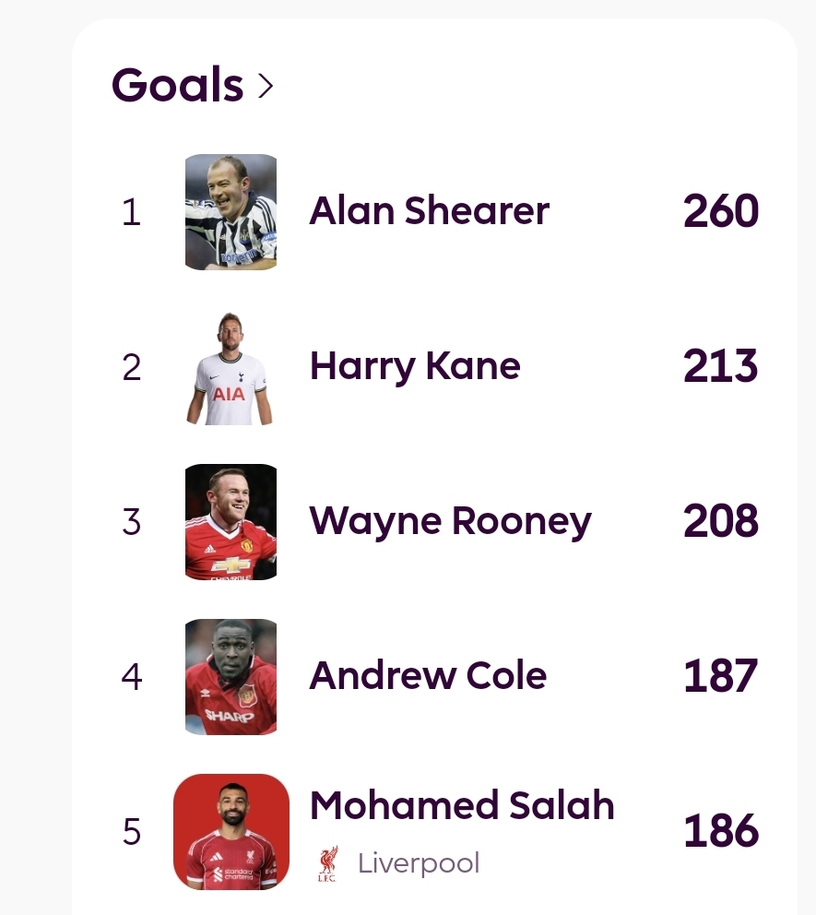Select the Harry Kane name
The image size is (816, 915).
[x=415, y=367]
